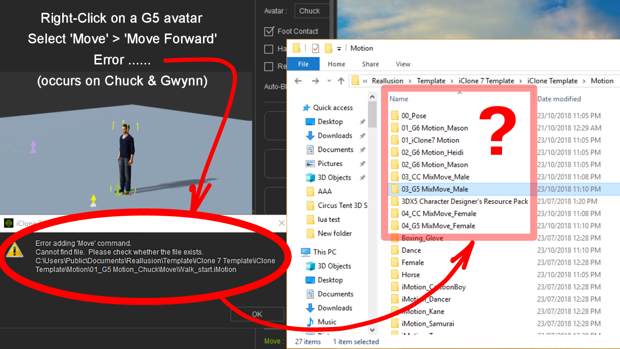The width and height of the screenshot is (620, 349).
Task: Open the Quick Access Toolbar customize dropdown
Action: pos(339,49)
